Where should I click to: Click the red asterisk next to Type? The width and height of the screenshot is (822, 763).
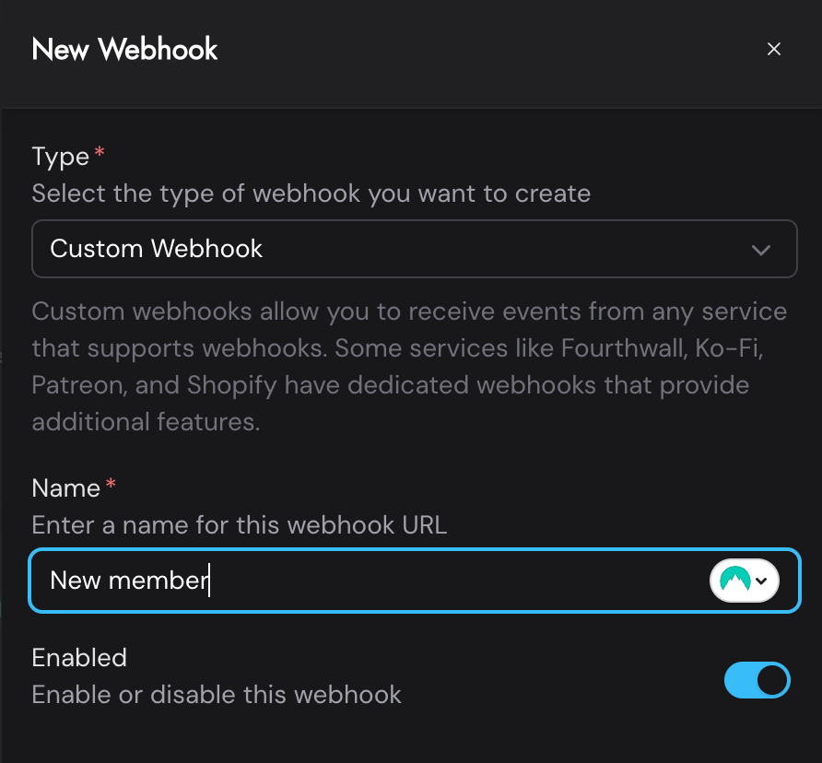99,149
